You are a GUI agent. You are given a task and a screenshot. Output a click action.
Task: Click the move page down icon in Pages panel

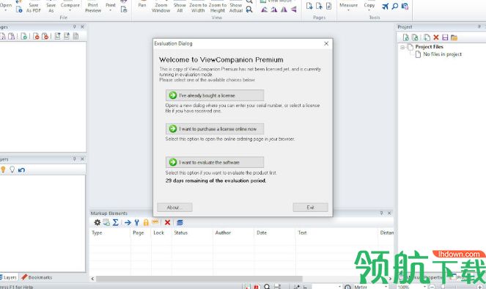pos(57,36)
